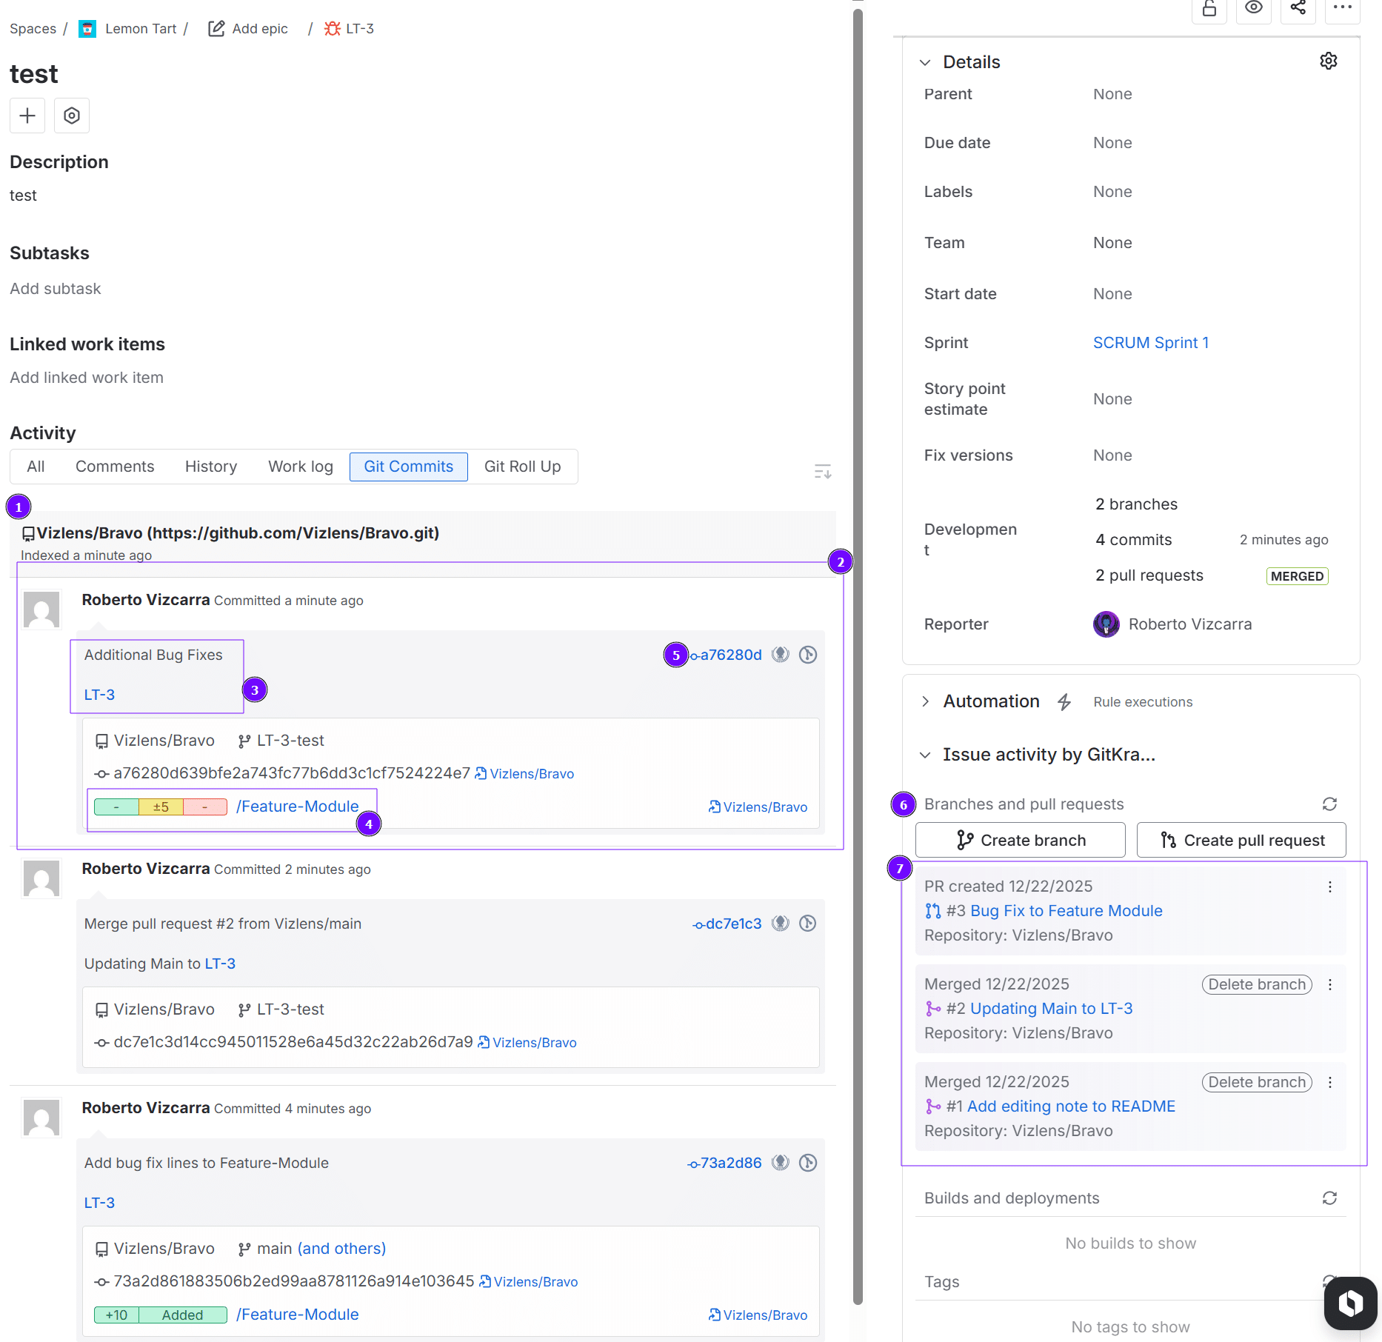
Task: Refresh the Branches and pull requests section
Action: point(1329,804)
